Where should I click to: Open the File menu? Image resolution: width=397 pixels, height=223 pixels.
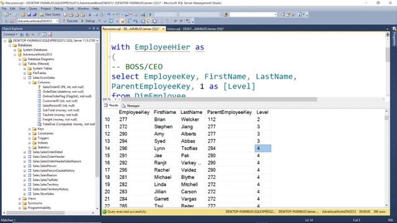[x=4, y=9]
